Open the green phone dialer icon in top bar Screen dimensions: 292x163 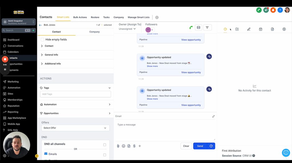click(x=259, y=10)
